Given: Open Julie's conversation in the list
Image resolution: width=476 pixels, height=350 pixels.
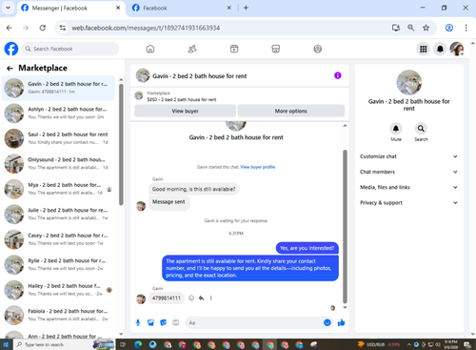Looking at the screenshot, I should (x=59, y=214).
